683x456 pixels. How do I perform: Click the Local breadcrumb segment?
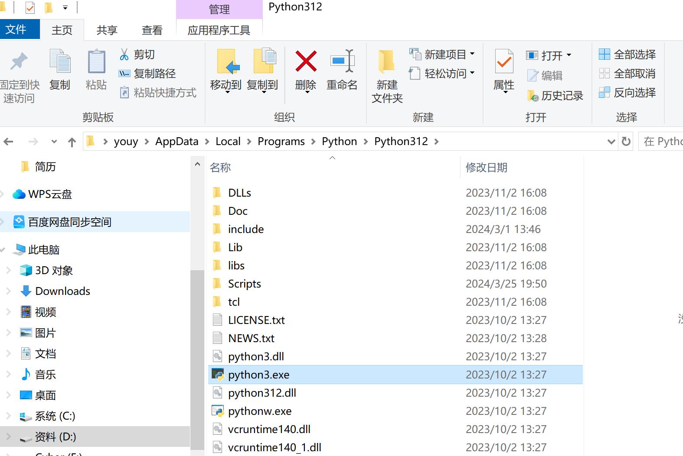click(x=228, y=142)
